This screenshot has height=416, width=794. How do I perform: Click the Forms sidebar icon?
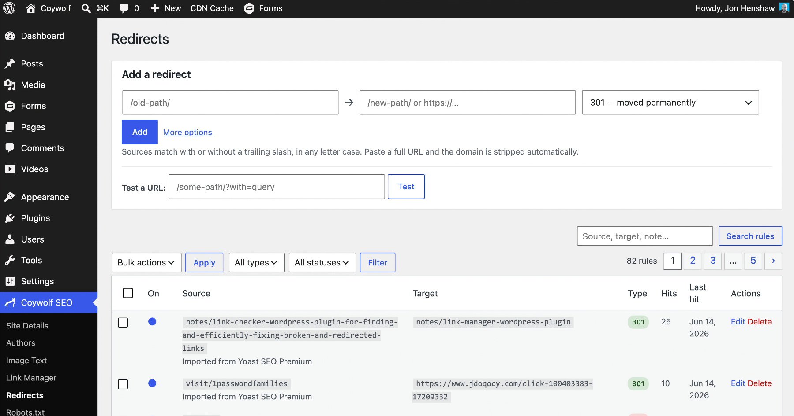[x=10, y=106]
